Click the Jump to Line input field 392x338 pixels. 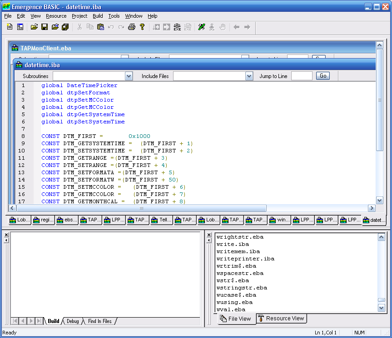[x=302, y=76]
